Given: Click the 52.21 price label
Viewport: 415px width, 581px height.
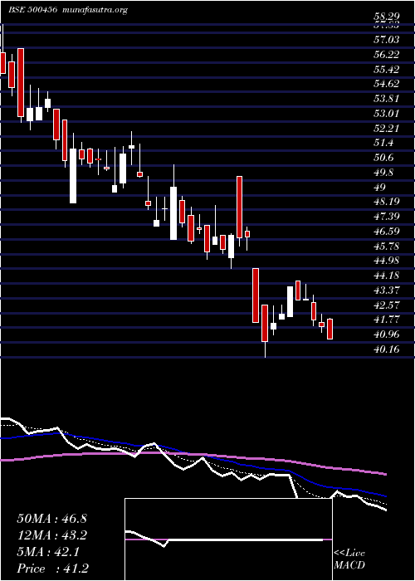Looking at the screenshot, I should tap(387, 128).
